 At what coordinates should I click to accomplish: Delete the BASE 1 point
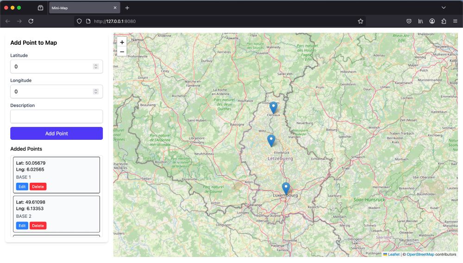tap(38, 186)
